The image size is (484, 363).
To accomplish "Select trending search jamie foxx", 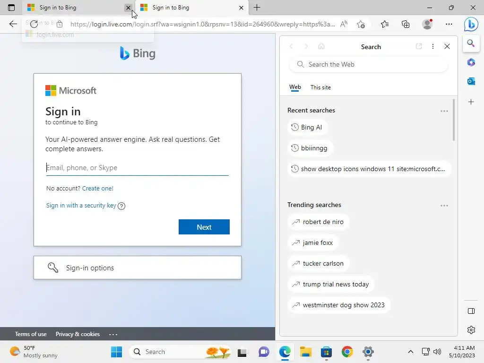I will 313,242.
